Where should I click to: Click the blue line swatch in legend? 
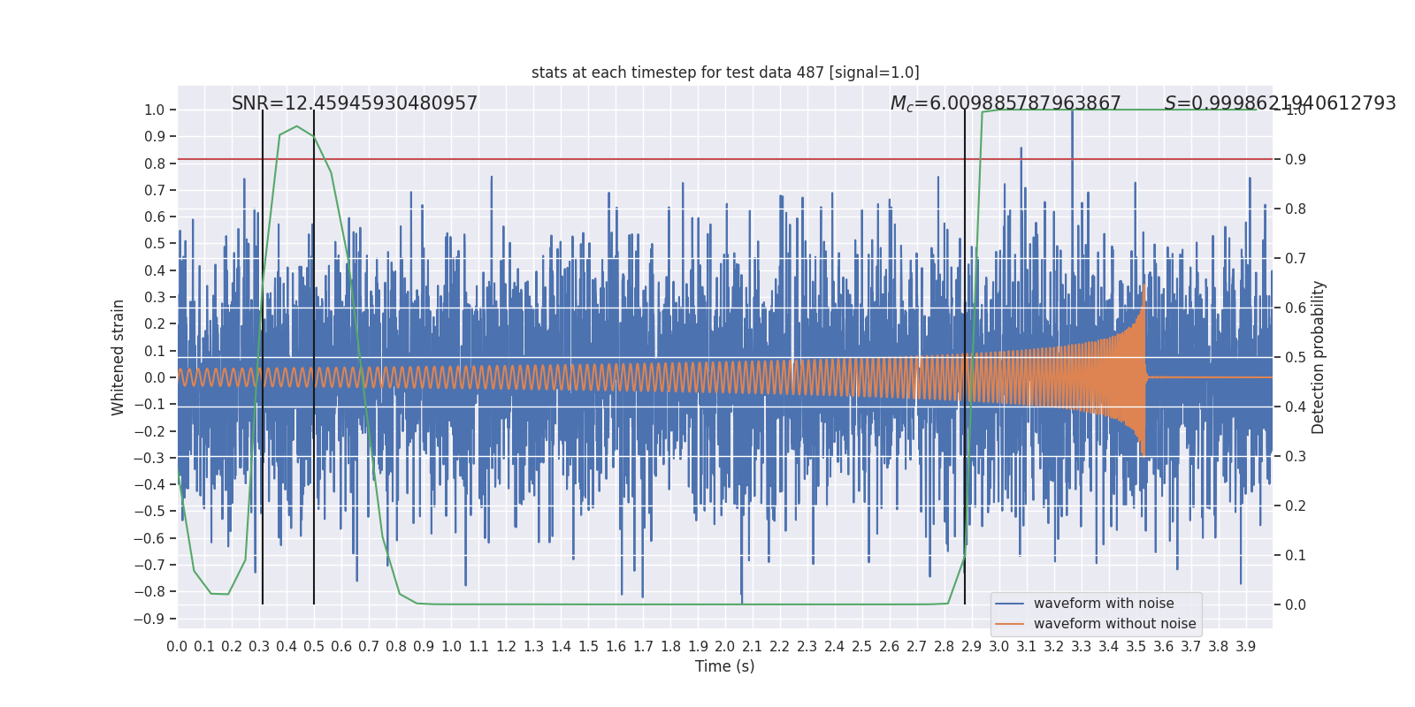(x=1009, y=604)
